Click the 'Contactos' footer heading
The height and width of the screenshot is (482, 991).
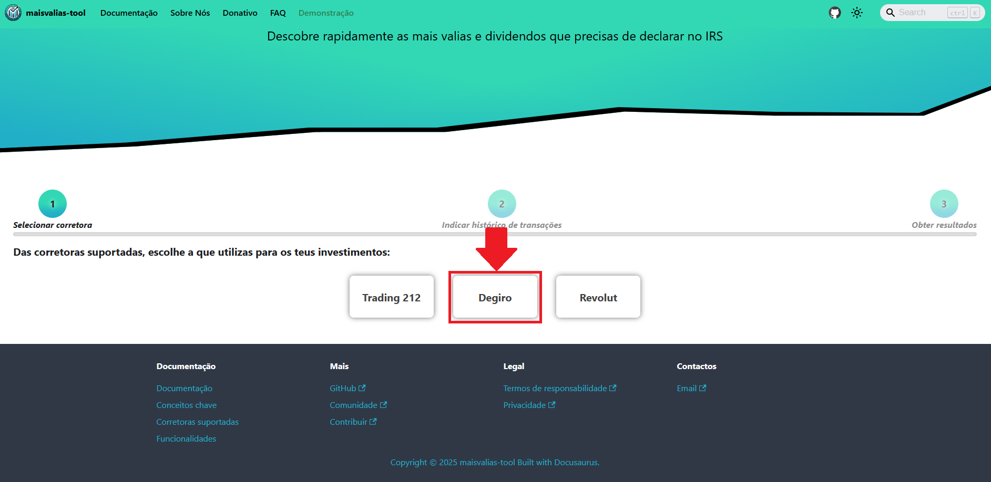coord(697,366)
